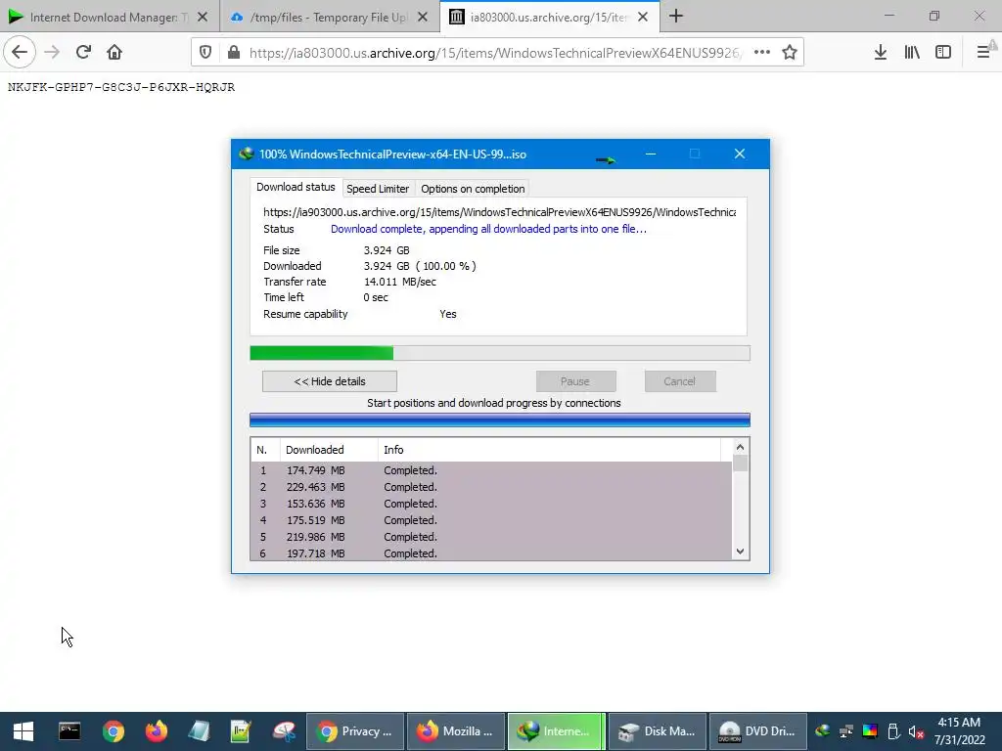Open Firefox hamburger menu
Screen dimensions: 1002x751
tap(983, 53)
